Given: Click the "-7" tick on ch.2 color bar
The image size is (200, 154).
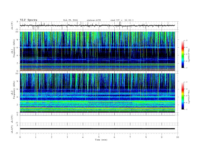Looking at the screenshot, I should pos(186,109).
